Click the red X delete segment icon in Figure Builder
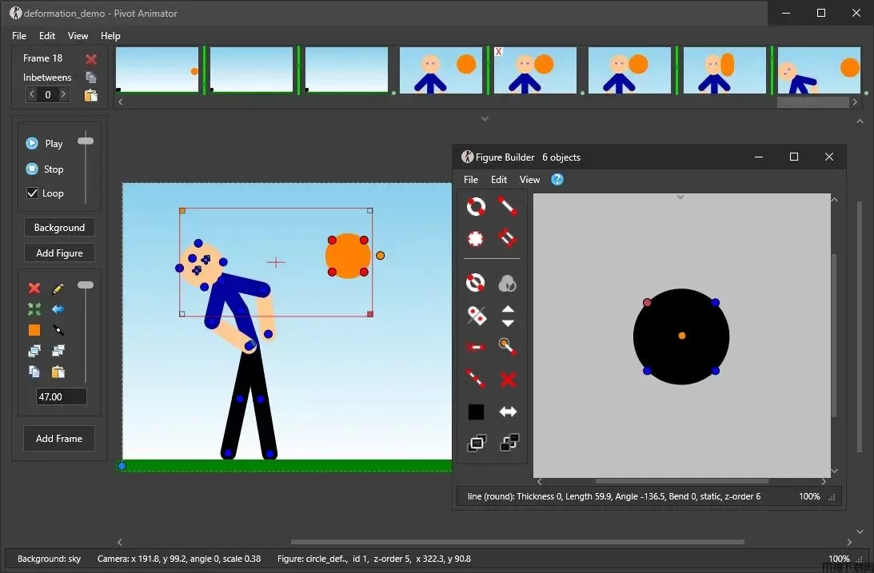Viewport: 874px width, 573px height. tap(508, 380)
